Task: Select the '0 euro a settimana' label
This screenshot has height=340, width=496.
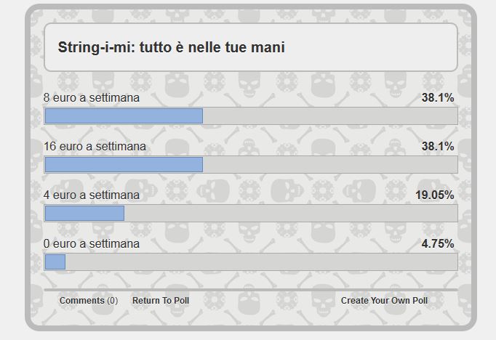Action: point(92,243)
